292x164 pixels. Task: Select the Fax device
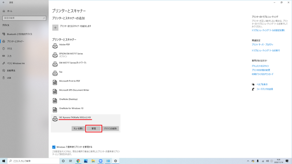click(x=61, y=72)
